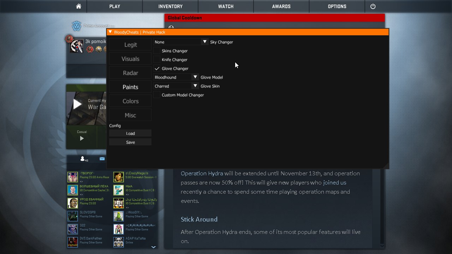Click the Load config button
Screen dimensions: 452x254
(130, 133)
